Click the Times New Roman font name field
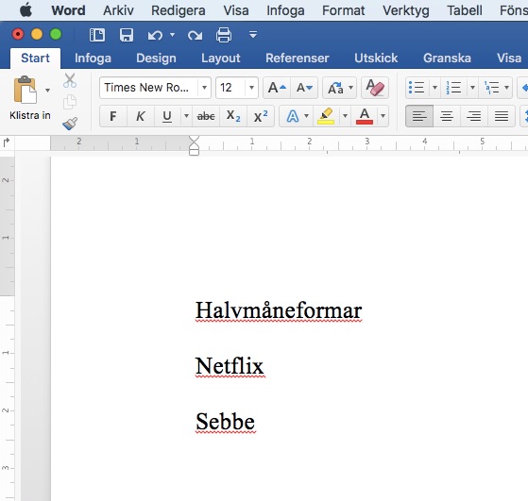This screenshot has width=528, height=501. (x=148, y=88)
